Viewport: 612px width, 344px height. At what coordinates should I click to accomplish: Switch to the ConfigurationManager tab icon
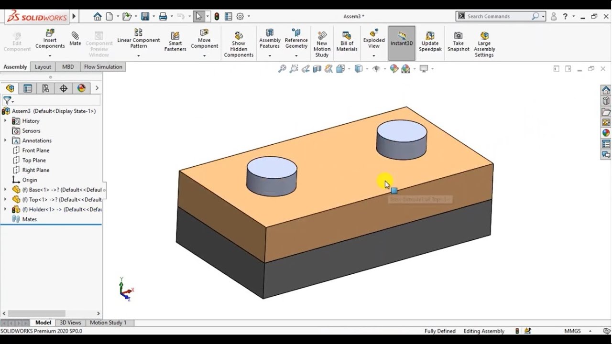[x=45, y=88]
